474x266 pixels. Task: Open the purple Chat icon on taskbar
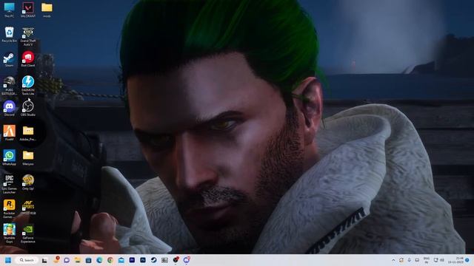67,260
